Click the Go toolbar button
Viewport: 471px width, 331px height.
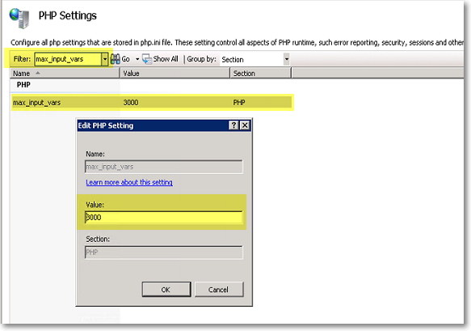pyautogui.click(x=120, y=59)
